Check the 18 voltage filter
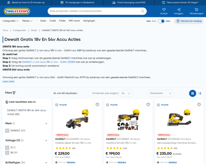 point(7,153)
